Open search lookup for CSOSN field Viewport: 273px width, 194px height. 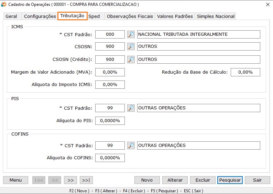(x=131, y=46)
